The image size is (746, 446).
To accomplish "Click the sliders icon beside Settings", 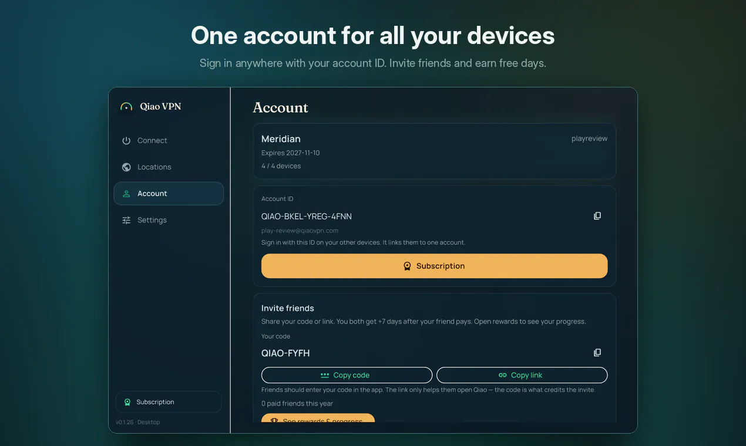I will coord(126,220).
